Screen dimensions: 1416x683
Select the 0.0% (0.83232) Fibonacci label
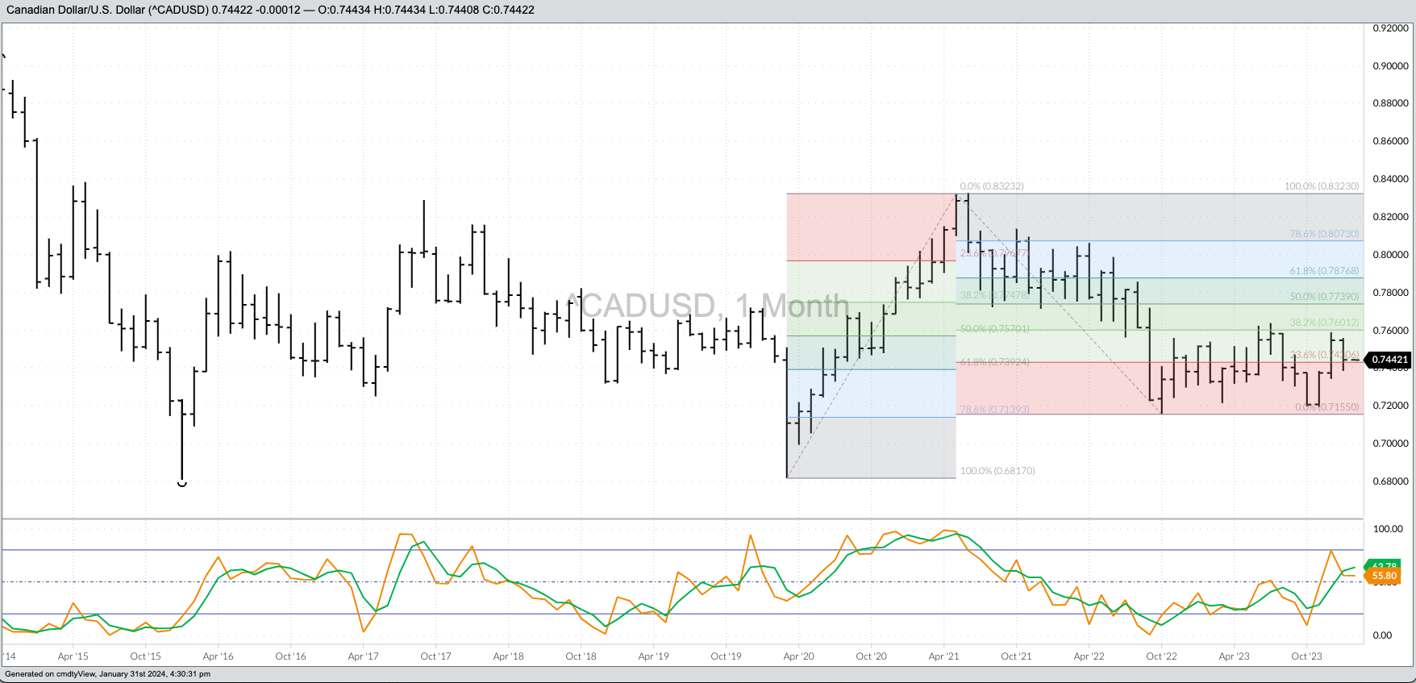tap(991, 186)
